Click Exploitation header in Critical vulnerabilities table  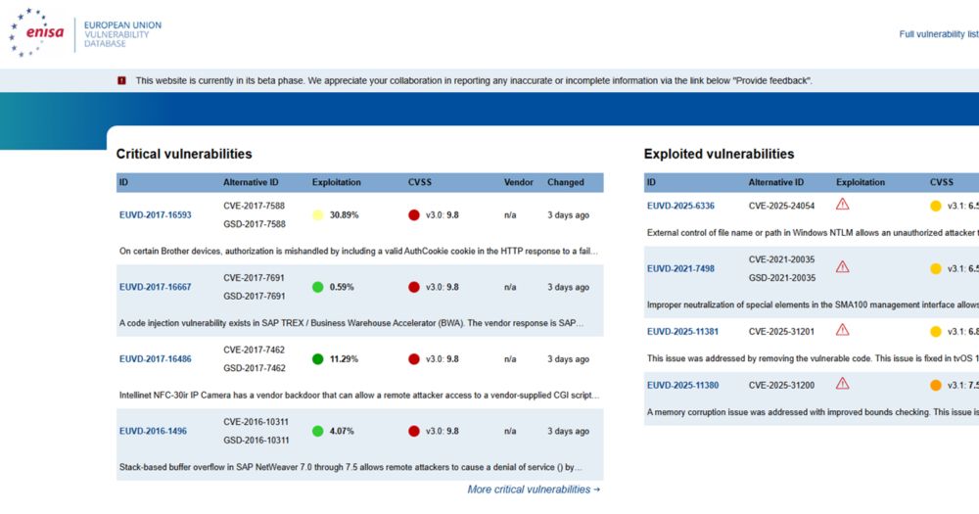click(337, 182)
